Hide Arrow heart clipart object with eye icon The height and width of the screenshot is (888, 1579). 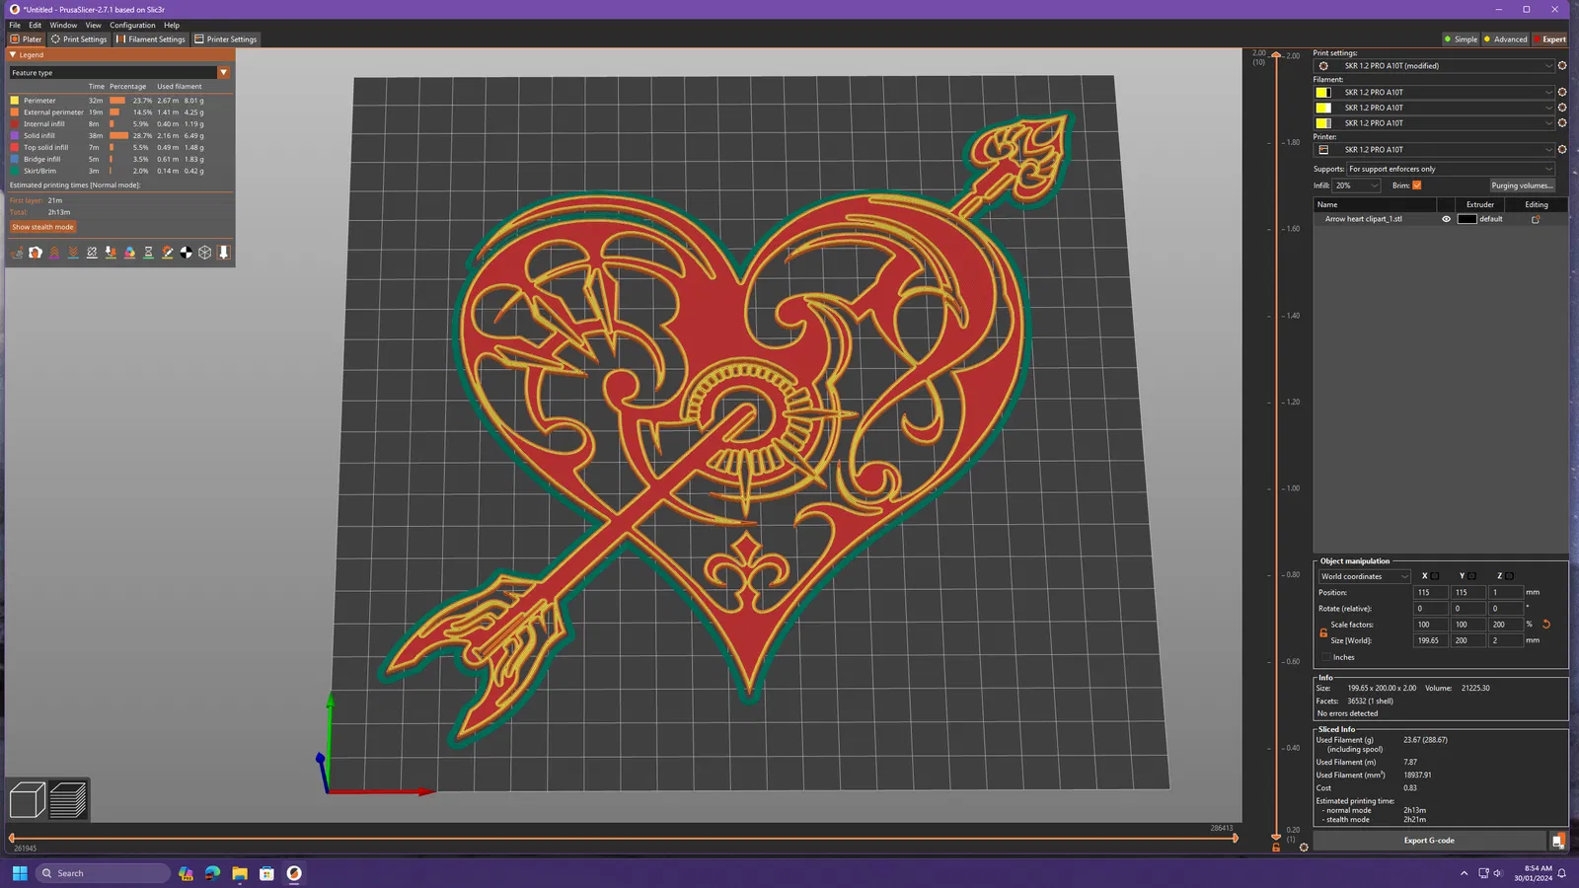pos(1447,219)
